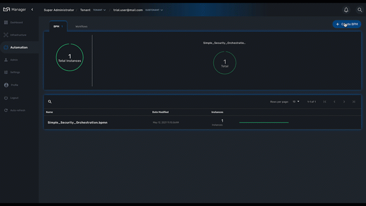Click the Logout power icon

point(6,98)
